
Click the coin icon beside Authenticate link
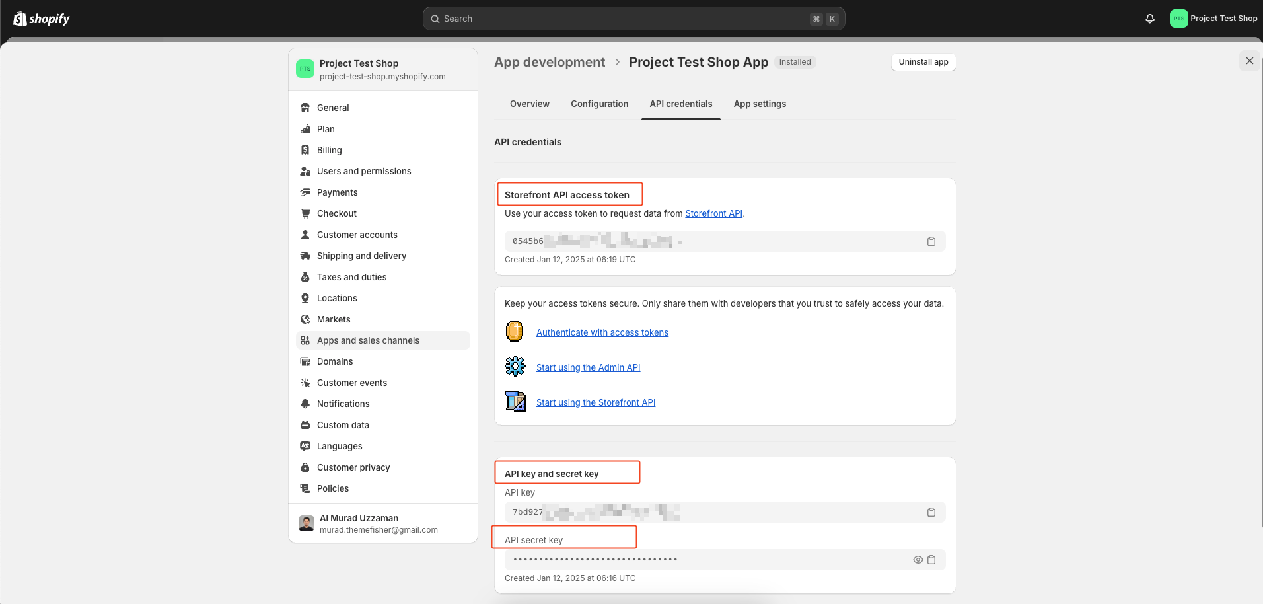click(x=515, y=331)
